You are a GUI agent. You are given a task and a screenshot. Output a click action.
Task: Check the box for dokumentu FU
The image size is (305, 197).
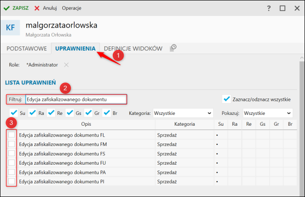(12, 163)
